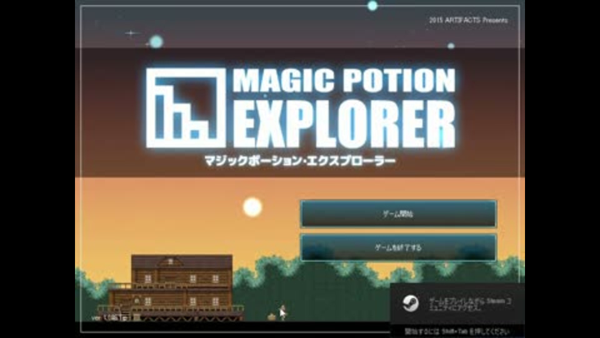600x338 pixels.
Task: Click the Magic Potion Explorer maze logo icon
Action: pos(186,108)
